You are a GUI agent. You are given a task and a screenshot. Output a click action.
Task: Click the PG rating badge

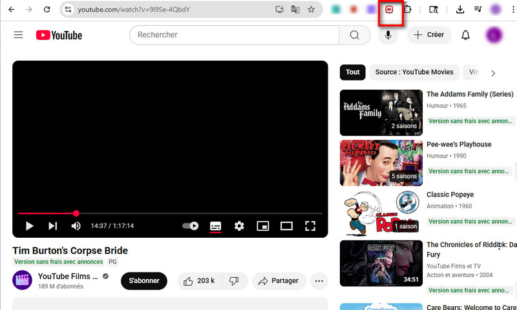(x=112, y=262)
